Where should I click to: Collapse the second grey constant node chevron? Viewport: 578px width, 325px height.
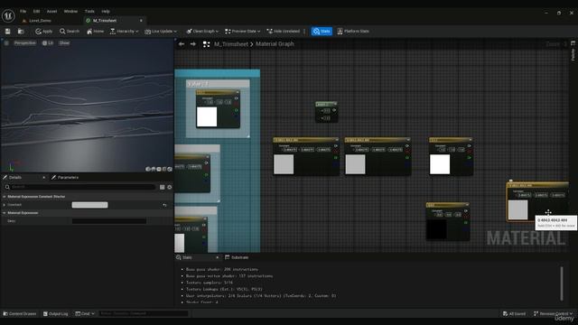(x=408, y=140)
